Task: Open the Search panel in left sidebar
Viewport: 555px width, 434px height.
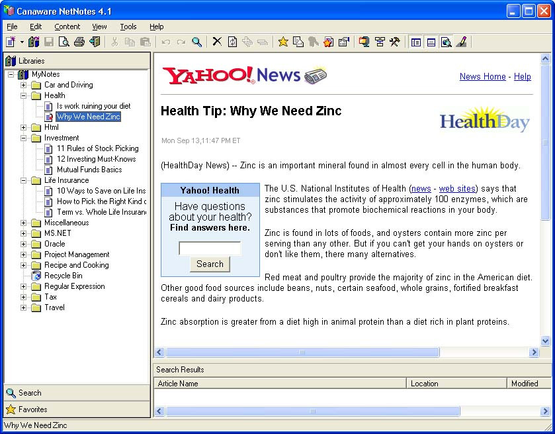Action: click(x=77, y=393)
